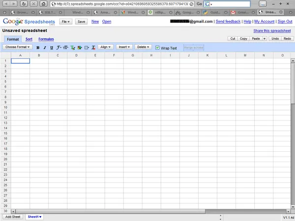
Task: Open the Share this spreadsheet link
Action: (272, 30)
